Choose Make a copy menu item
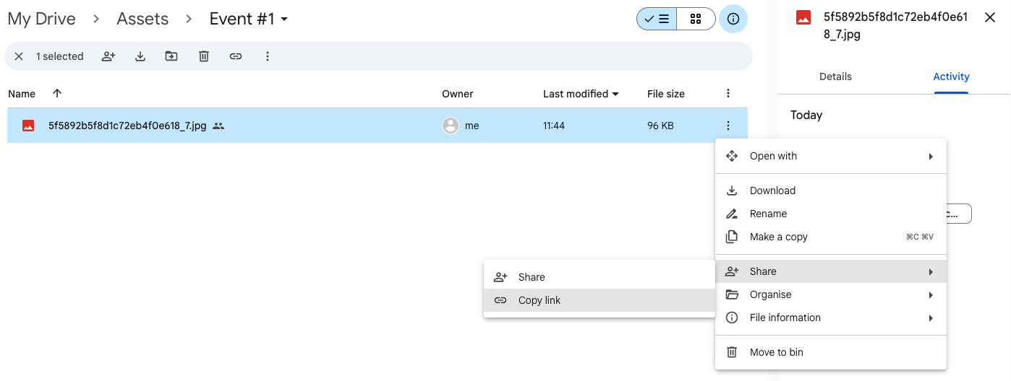Screen dimensions: 1011x381 click(x=831, y=237)
